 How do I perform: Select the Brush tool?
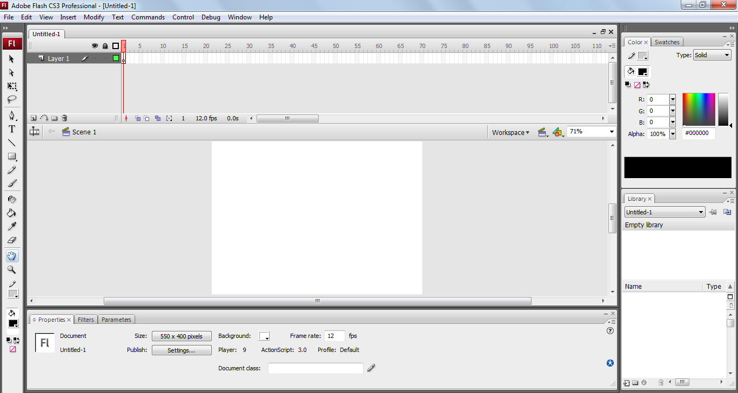[x=12, y=184]
